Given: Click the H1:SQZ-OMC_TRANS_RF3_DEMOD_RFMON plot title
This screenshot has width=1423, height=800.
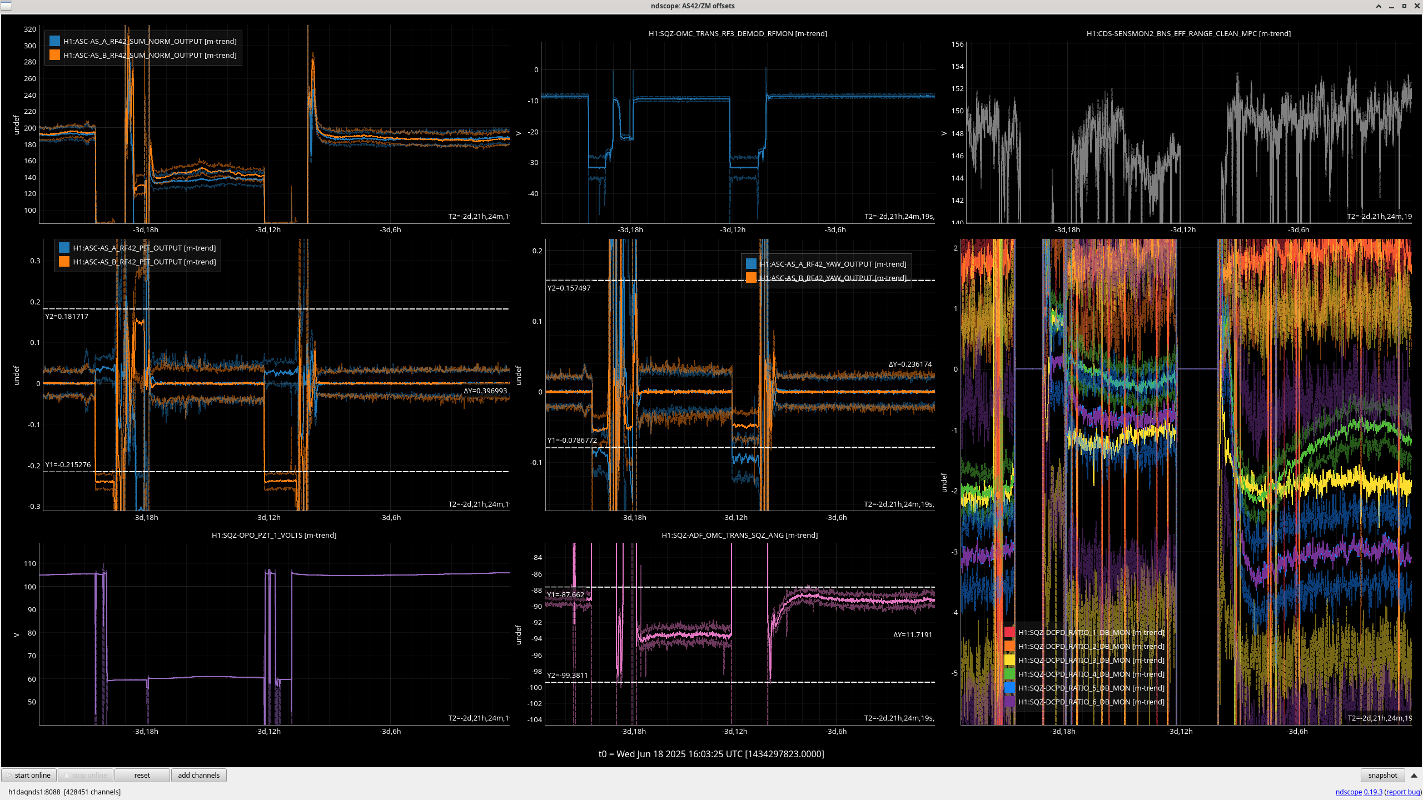Looking at the screenshot, I should point(738,33).
